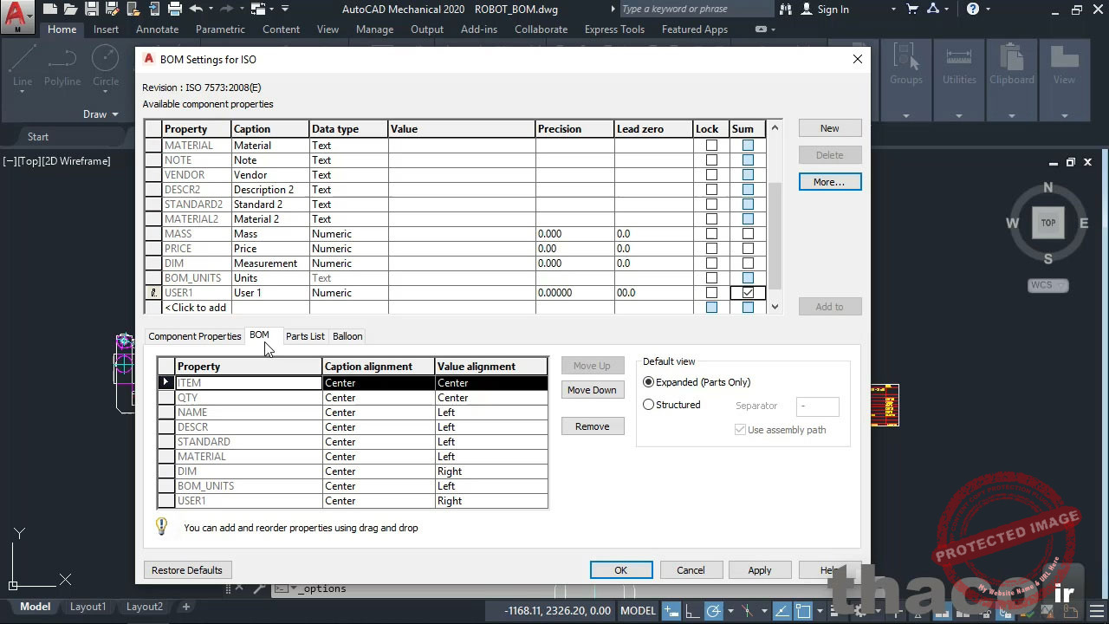The image size is (1109, 624).
Task: Select the Structured radio button
Action: click(x=648, y=405)
